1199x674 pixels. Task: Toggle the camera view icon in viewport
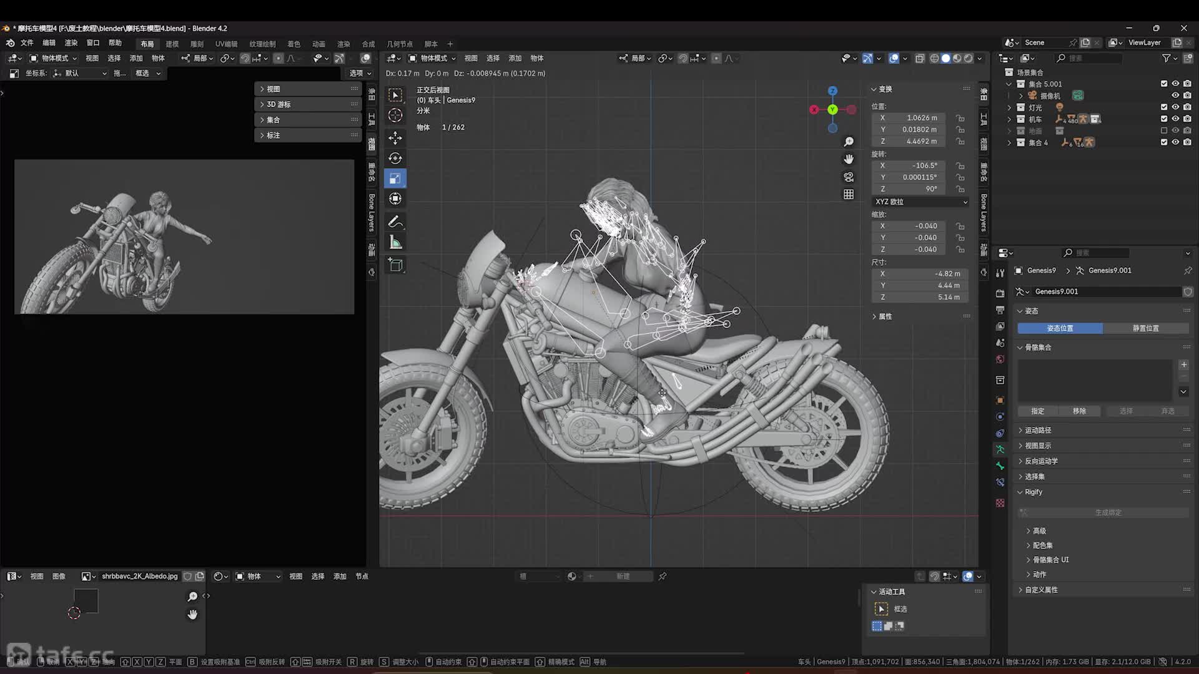click(849, 177)
